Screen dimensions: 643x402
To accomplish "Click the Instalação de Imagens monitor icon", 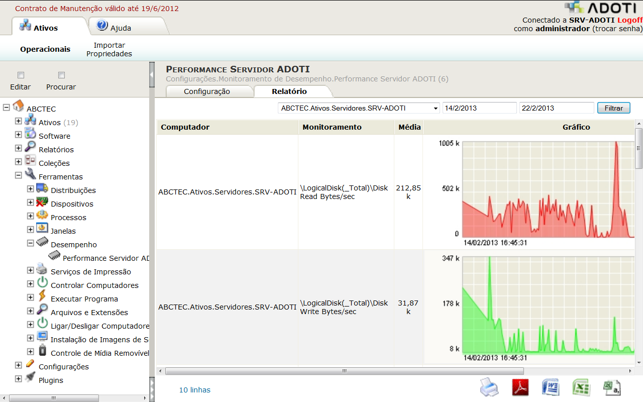I will 43,337.
